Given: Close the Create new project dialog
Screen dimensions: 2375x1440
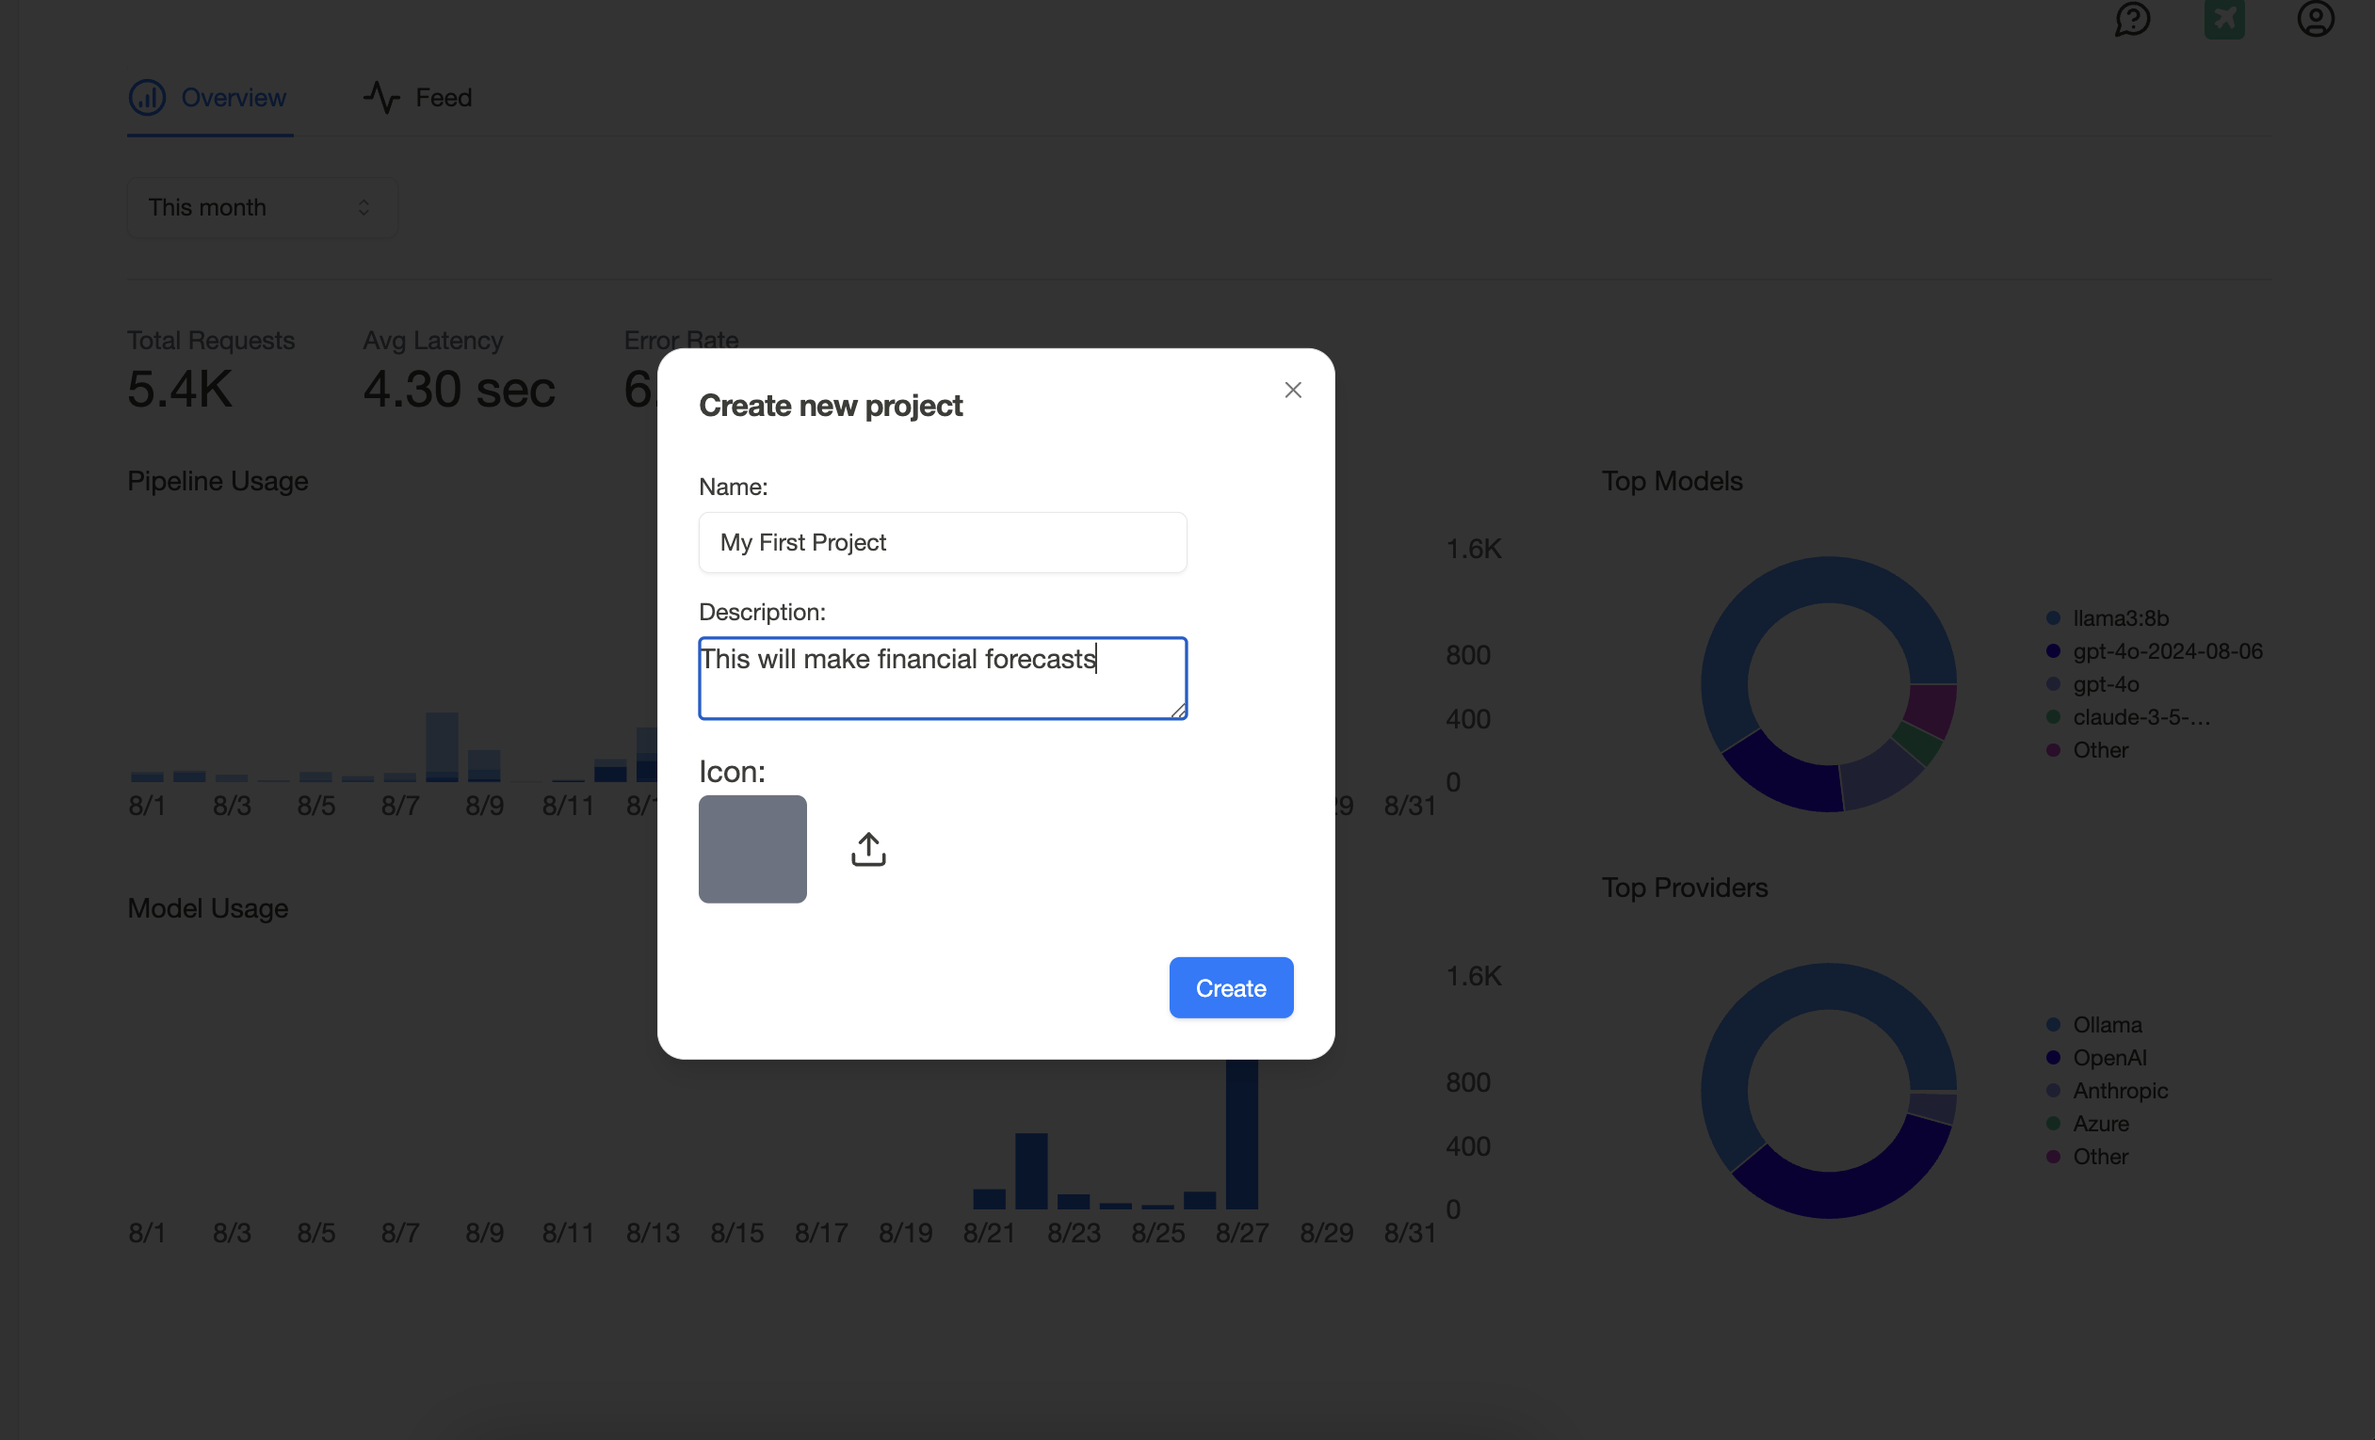Looking at the screenshot, I should pyautogui.click(x=1293, y=390).
